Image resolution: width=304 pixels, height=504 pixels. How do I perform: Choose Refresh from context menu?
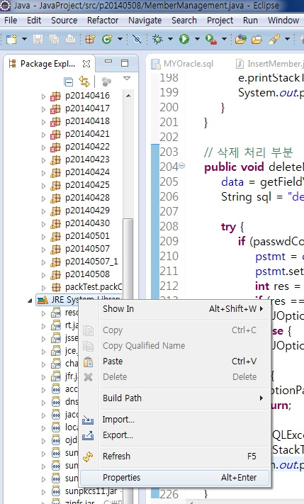point(175,456)
